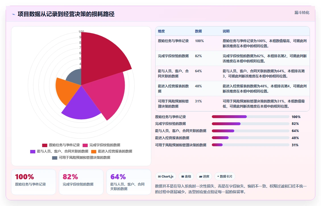Click the 48% value in the table
The width and height of the screenshot is (321, 206).
(198, 86)
